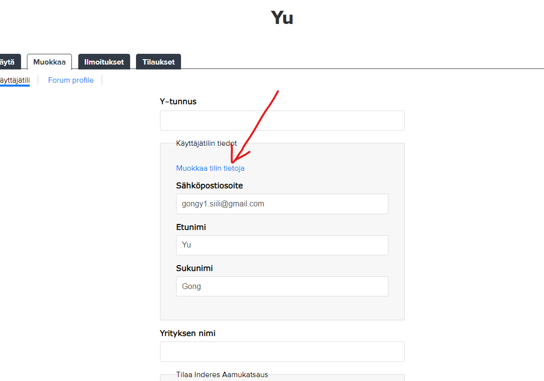
Task: Click the Sähköpostiosoite field label
Action: [209, 186]
